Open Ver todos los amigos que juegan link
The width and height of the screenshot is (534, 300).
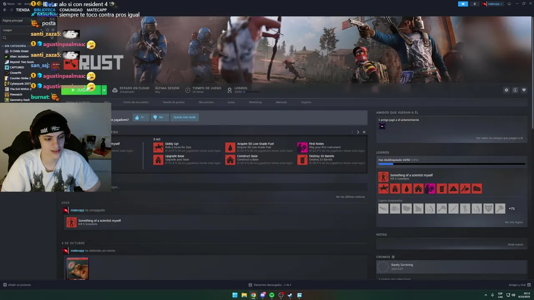(x=499, y=138)
